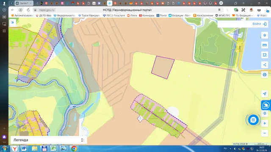Open the page options three-dot menu
271x152 pixels.
pos(227,10)
